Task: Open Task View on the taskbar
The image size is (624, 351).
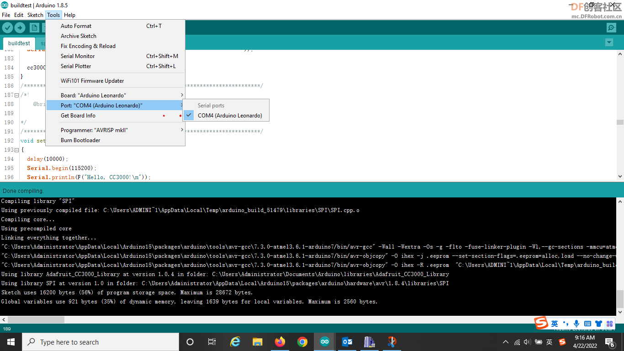Action: coord(212,342)
